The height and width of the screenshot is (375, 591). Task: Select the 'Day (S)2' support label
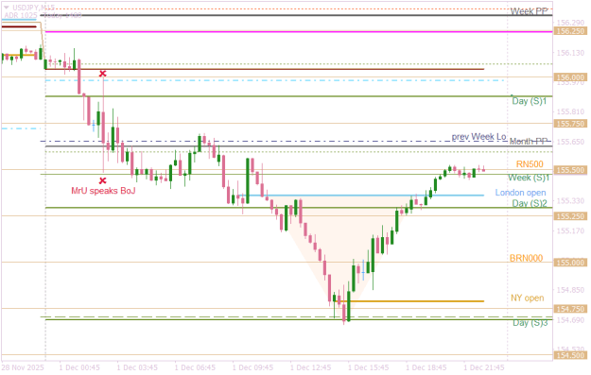coord(530,204)
